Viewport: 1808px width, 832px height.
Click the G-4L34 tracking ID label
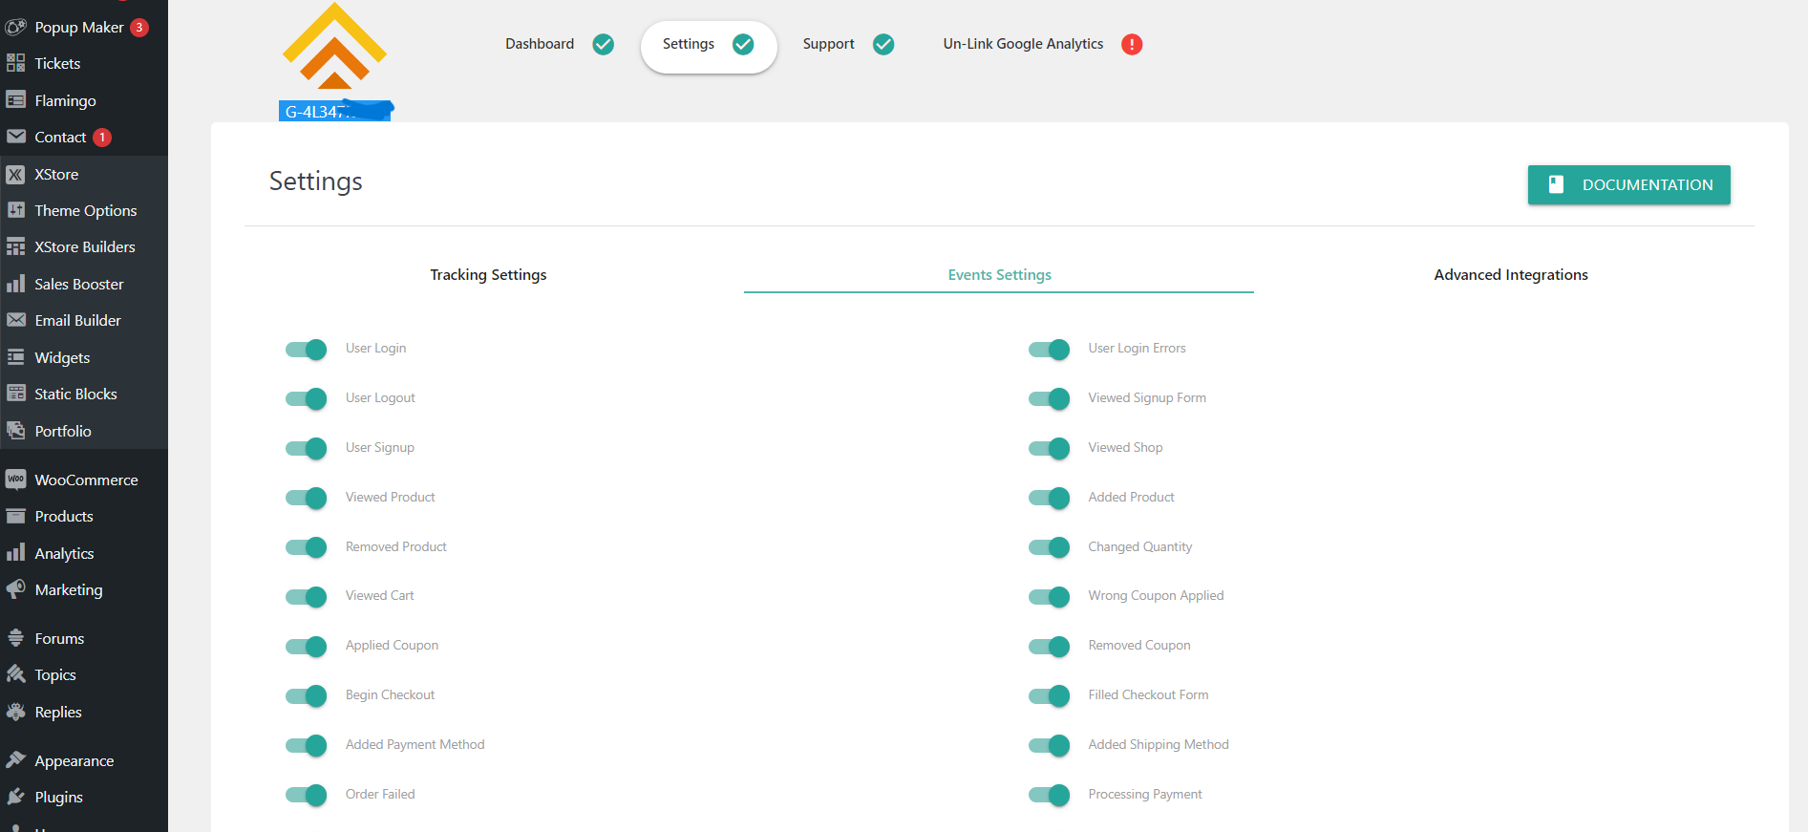336,111
